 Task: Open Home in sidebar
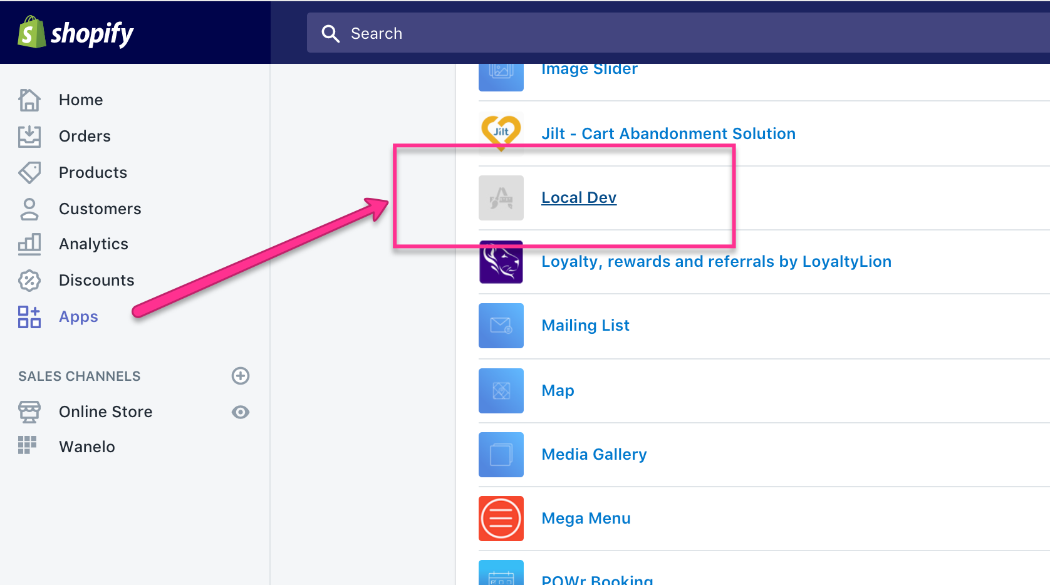(81, 100)
